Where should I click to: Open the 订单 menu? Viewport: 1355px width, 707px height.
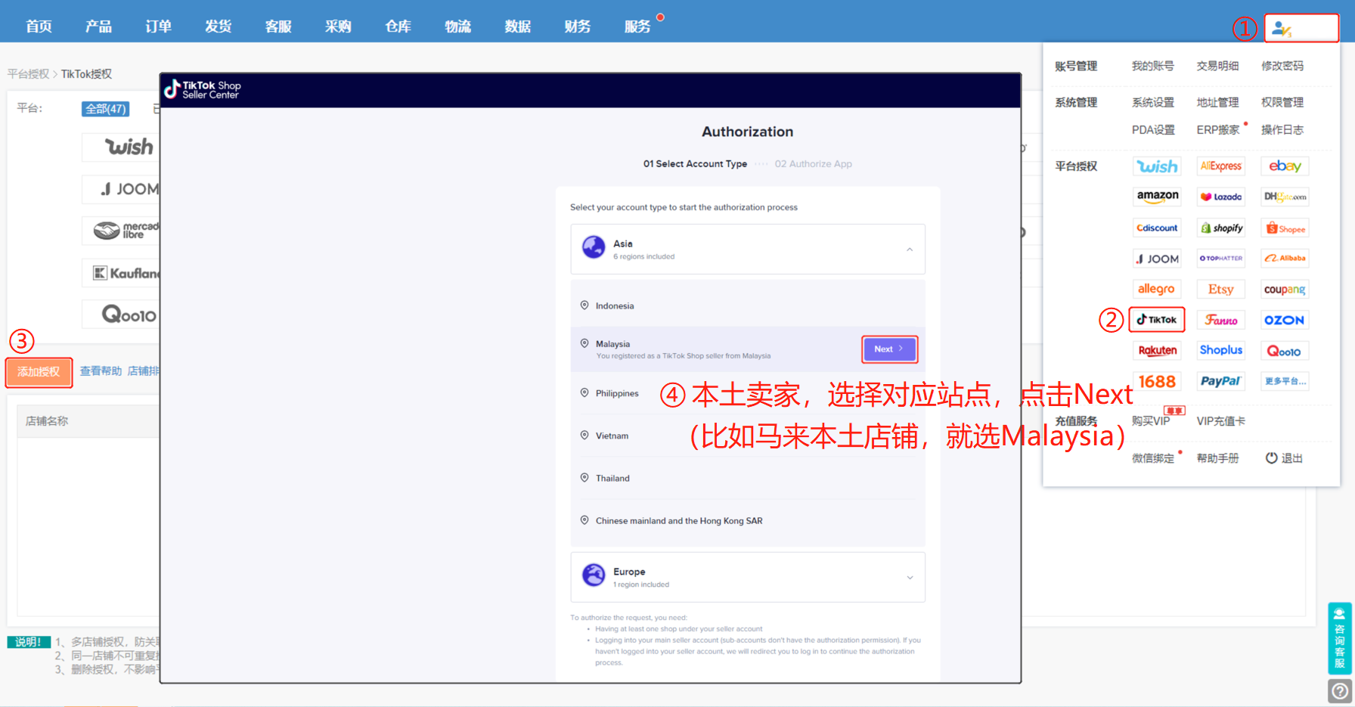pos(157,26)
